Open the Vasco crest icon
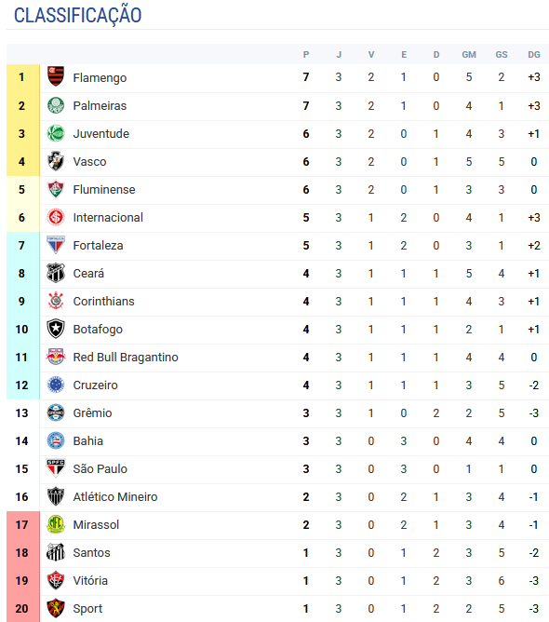 click(x=56, y=161)
